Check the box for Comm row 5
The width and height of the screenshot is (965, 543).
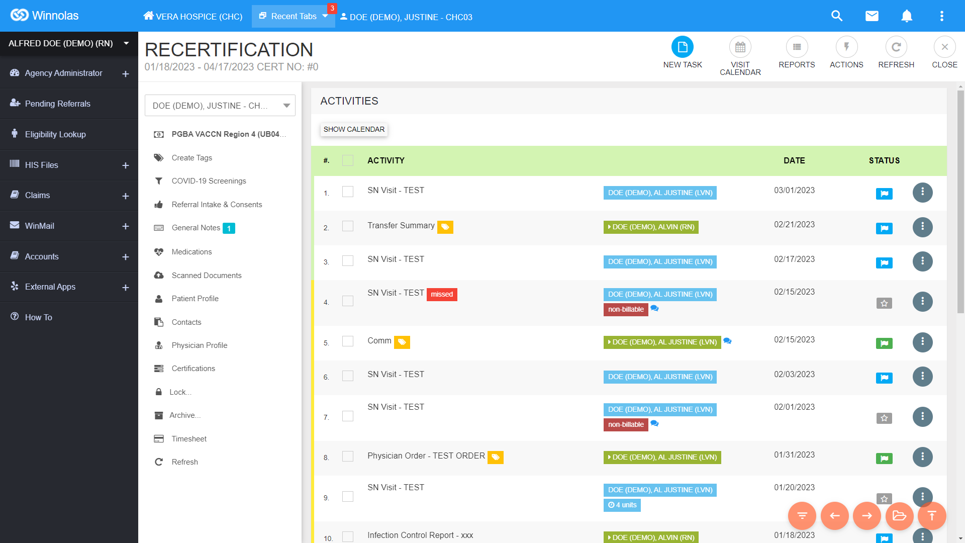pyautogui.click(x=348, y=341)
